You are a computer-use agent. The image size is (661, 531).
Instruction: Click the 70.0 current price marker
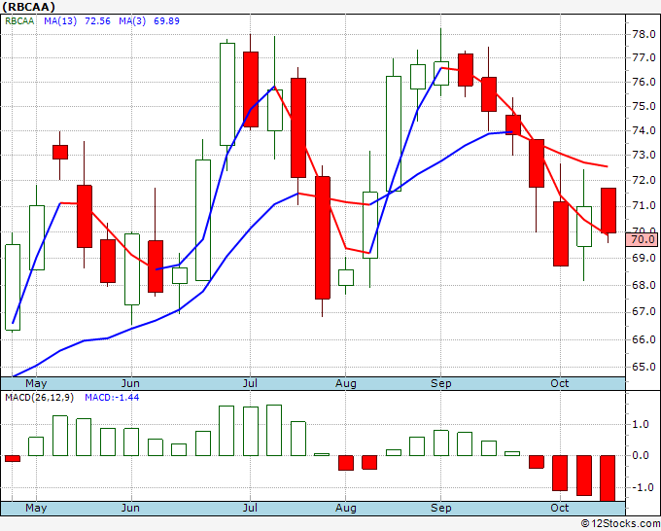pyautogui.click(x=643, y=239)
